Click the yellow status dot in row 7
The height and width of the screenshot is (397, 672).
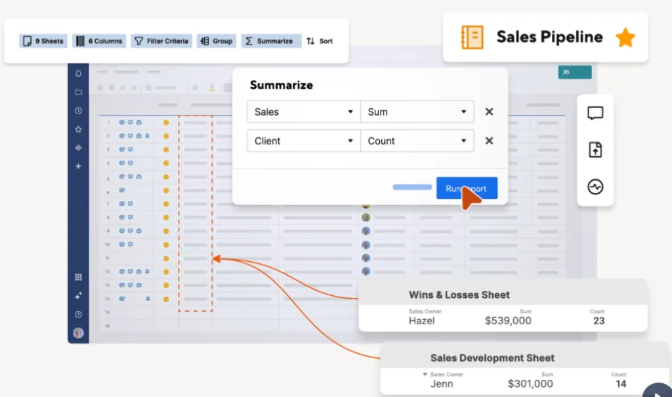(166, 204)
